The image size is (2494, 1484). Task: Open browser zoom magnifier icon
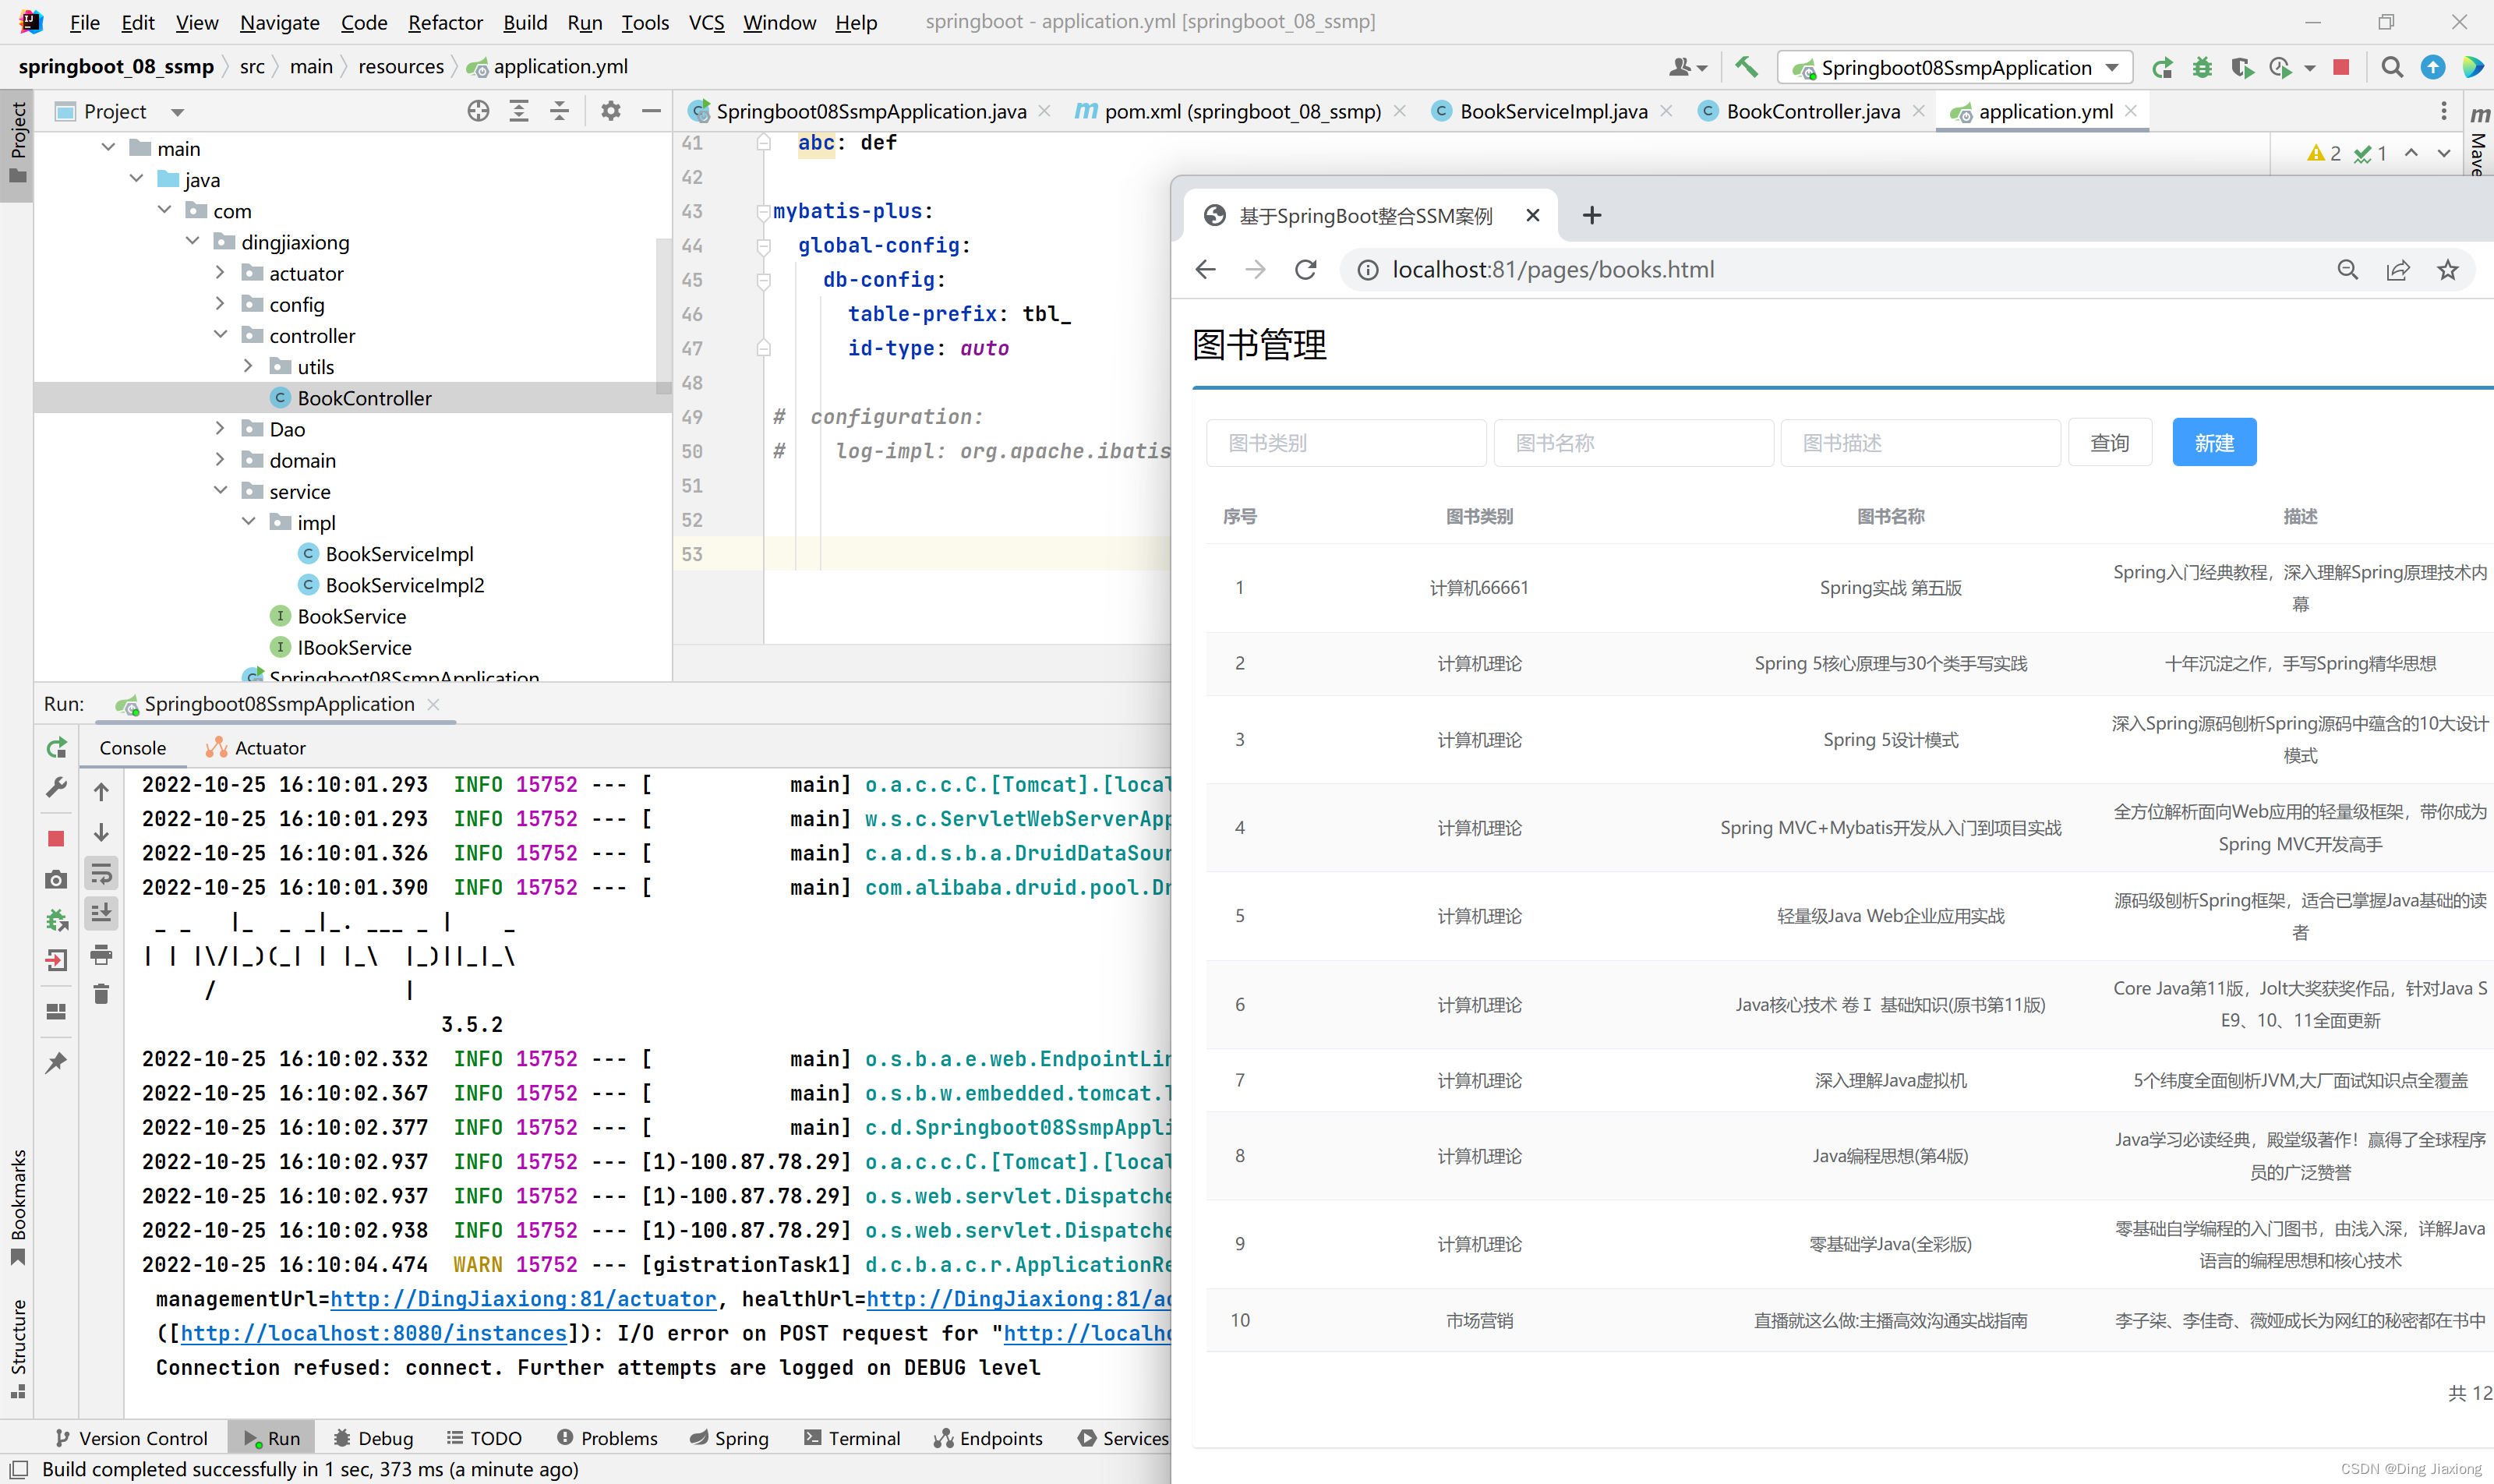[2347, 270]
